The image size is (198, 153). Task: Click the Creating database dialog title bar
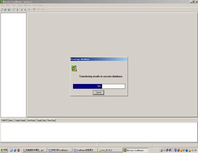[x=99, y=59]
